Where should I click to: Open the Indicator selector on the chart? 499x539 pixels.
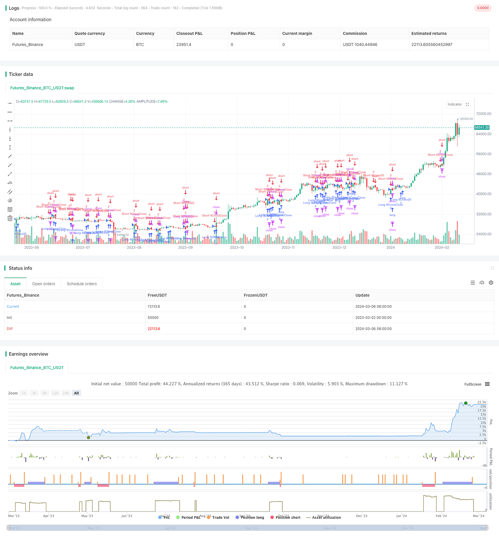point(455,104)
